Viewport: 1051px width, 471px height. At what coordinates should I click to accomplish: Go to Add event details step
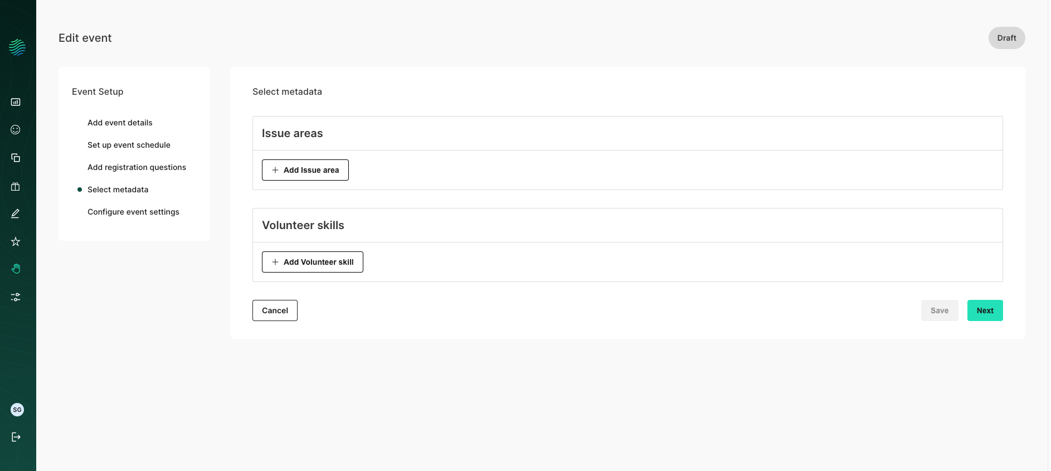point(120,123)
